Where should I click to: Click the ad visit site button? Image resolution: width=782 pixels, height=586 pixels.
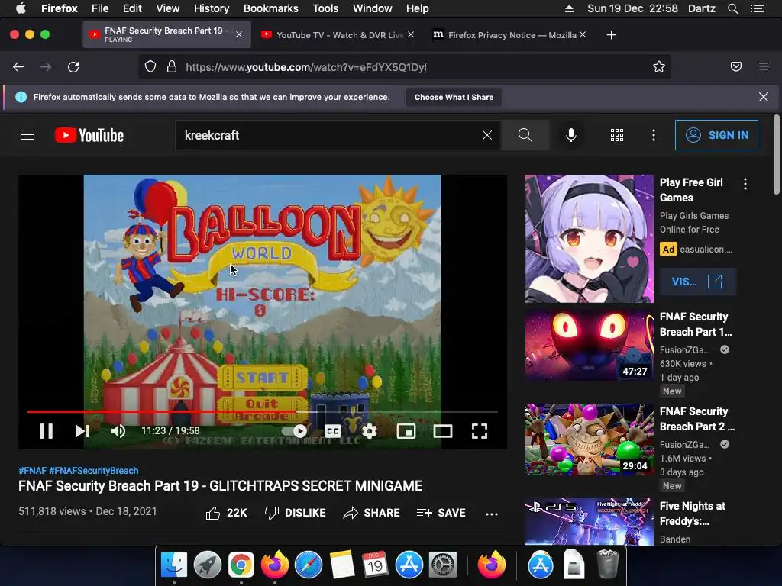pos(697,282)
